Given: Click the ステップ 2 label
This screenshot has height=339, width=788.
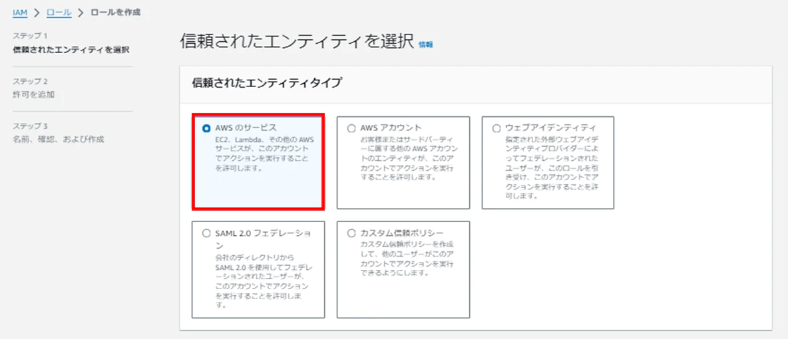Looking at the screenshot, I should 30,81.
